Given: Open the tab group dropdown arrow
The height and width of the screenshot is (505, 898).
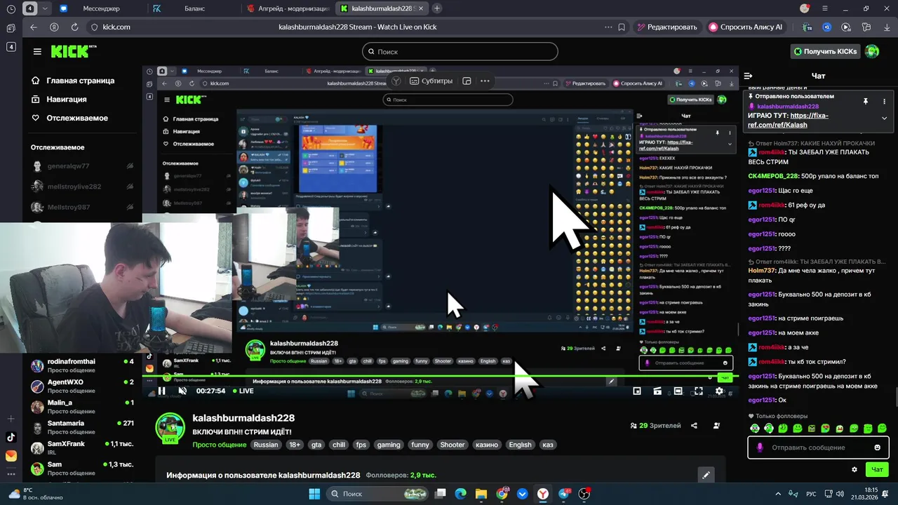Looking at the screenshot, I should (x=46, y=8).
